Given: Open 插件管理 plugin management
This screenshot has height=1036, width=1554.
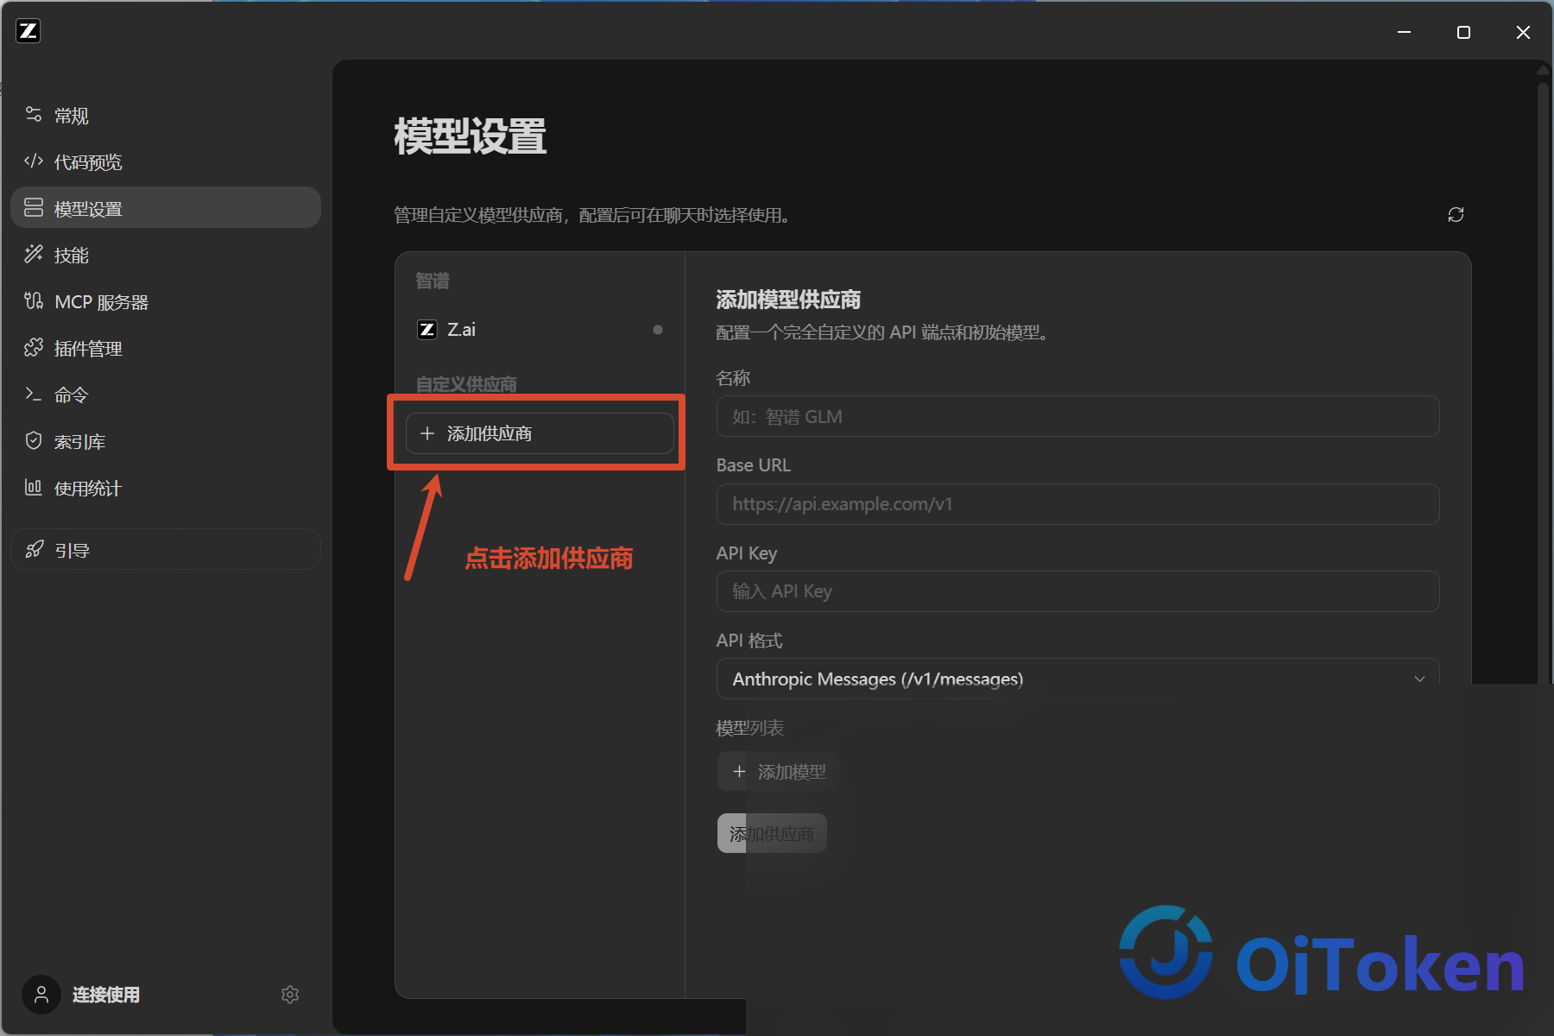Looking at the screenshot, I should (x=165, y=348).
